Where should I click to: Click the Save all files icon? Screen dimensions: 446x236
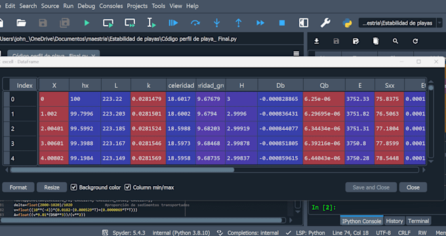coord(64,23)
